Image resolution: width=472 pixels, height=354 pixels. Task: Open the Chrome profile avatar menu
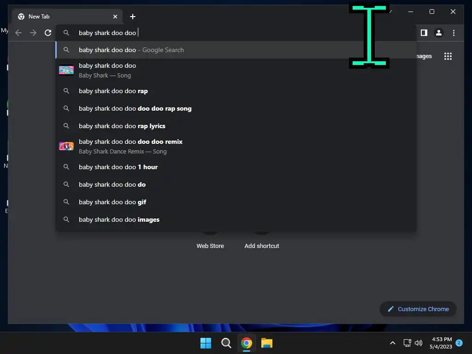439,33
